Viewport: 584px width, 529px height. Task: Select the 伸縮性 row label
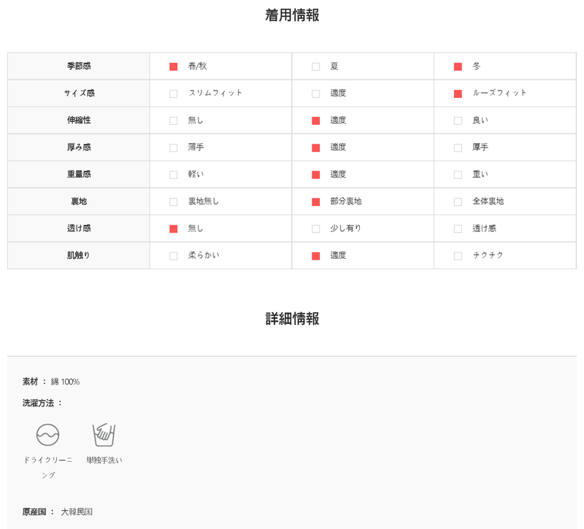pos(79,120)
